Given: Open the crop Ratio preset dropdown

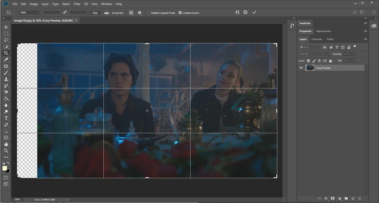Looking at the screenshot, I should coord(30,12).
